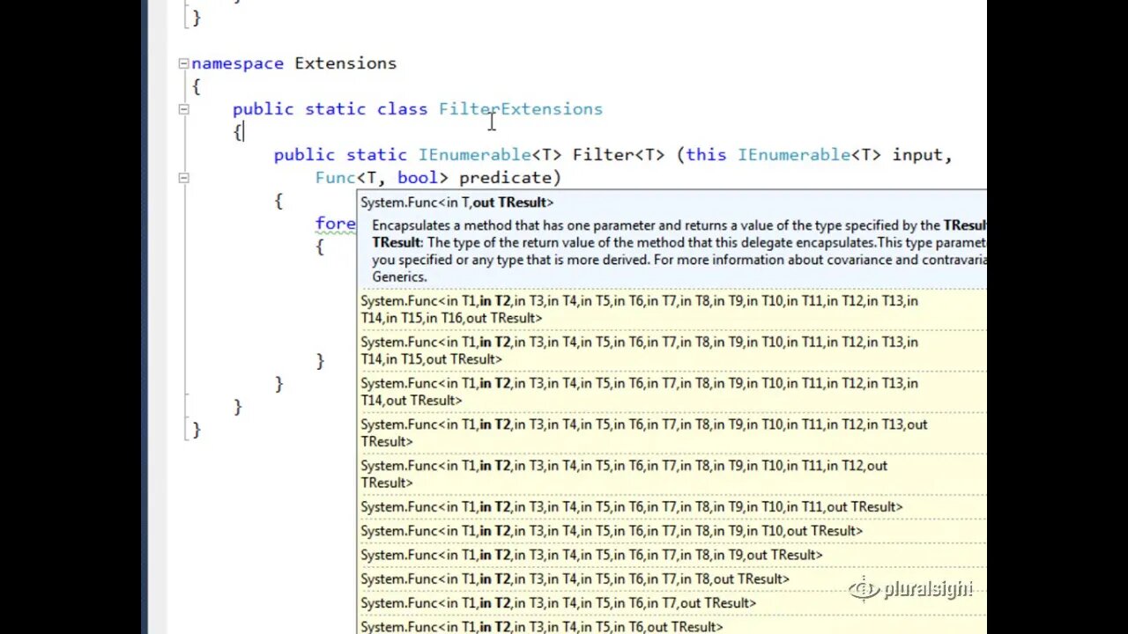Click the word 'Generics.' in tooltip
The image size is (1128, 634).
pos(399,276)
